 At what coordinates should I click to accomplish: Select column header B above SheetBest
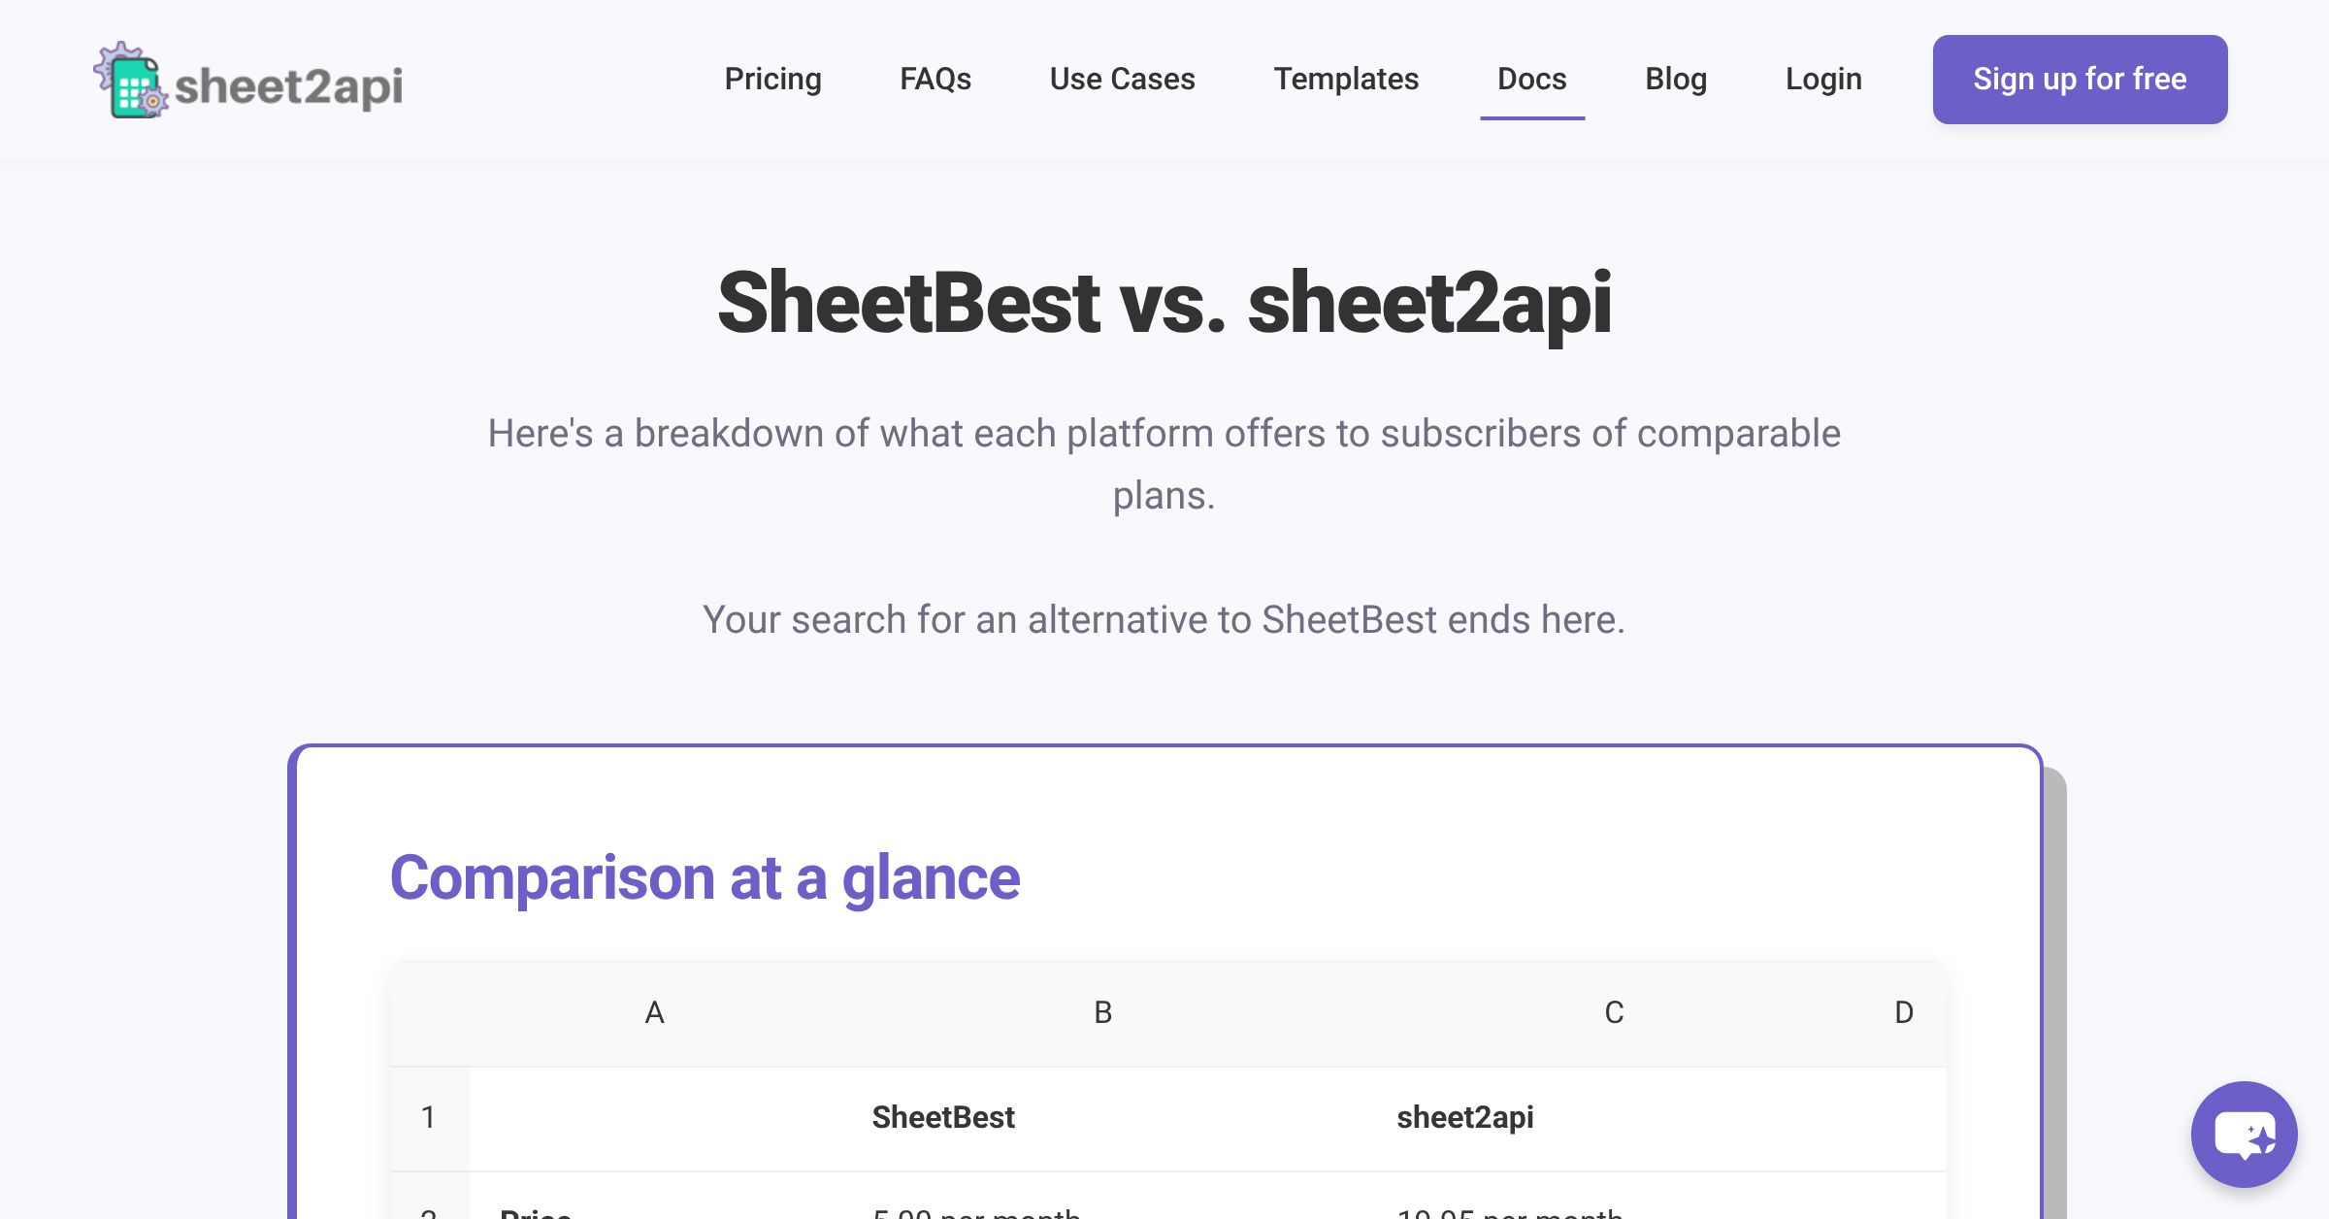coord(1101,1012)
